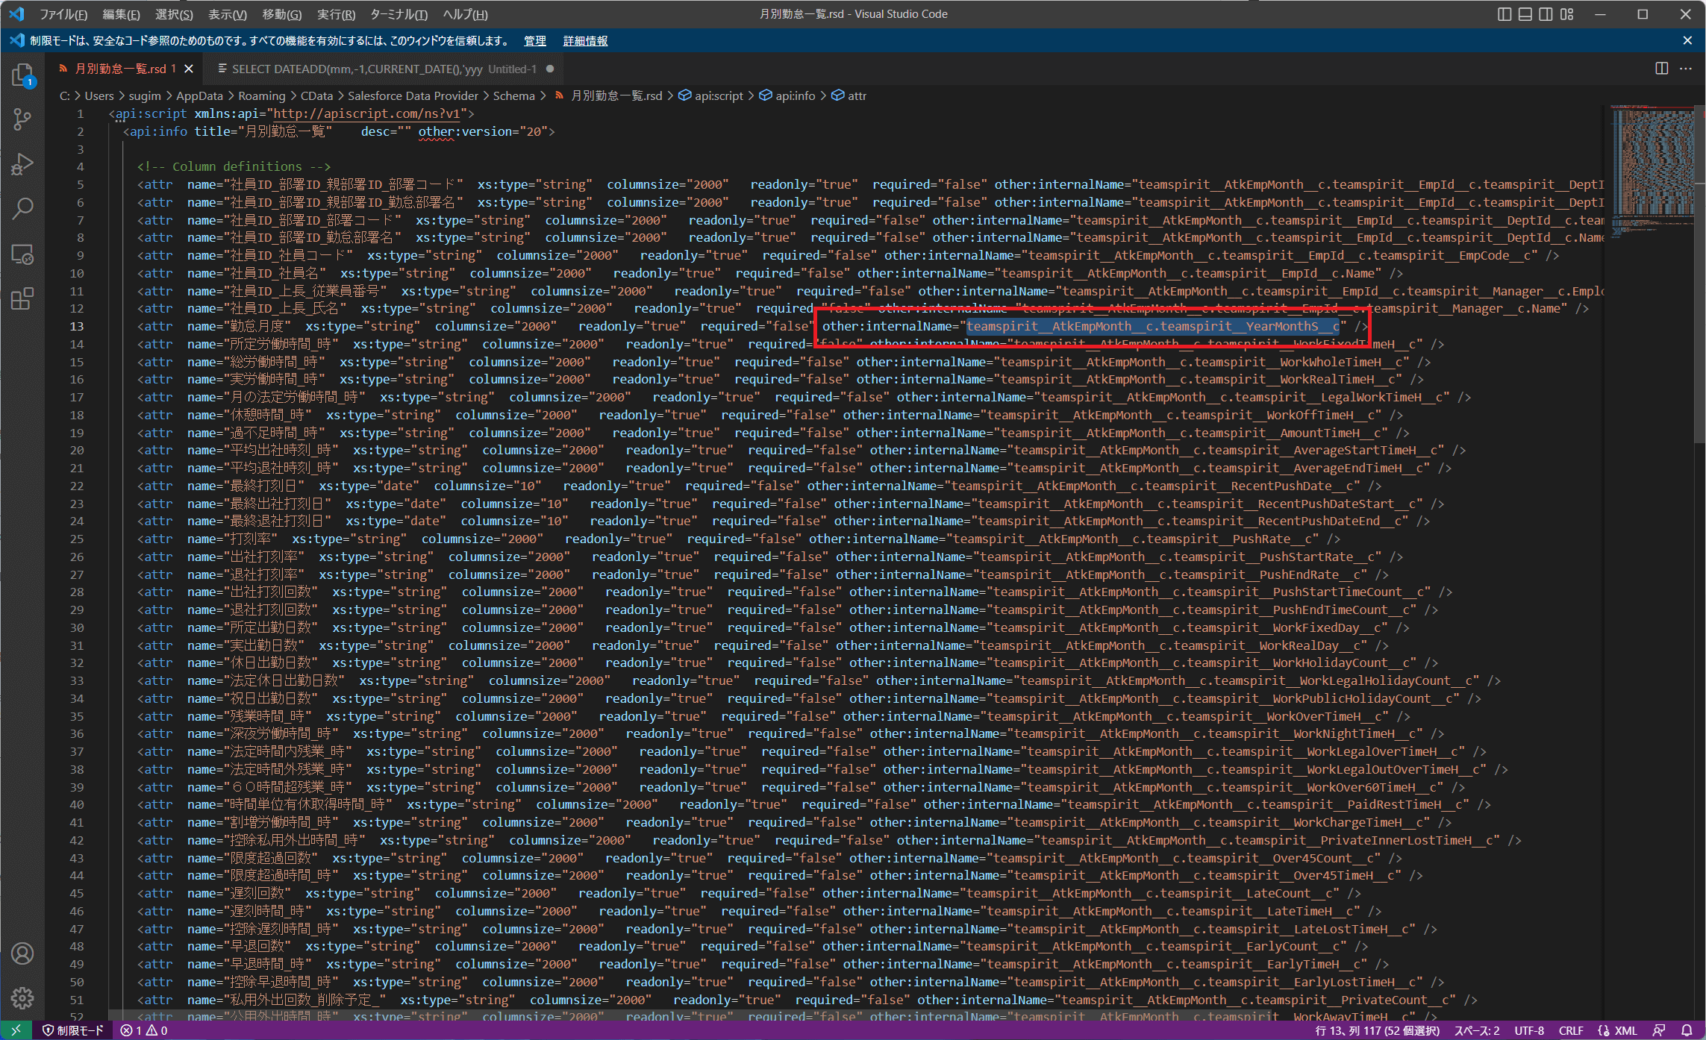
Task: Open the Manage gear menu
Action: click(22, 997)
